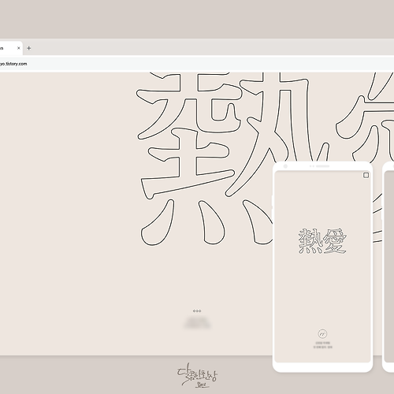Focus the tistory.com address bar
The image size is (394, 394).
point(197,64)
